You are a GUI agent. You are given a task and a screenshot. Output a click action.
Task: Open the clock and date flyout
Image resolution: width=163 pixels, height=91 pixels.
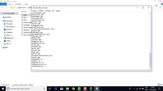[x=153, y=89]
